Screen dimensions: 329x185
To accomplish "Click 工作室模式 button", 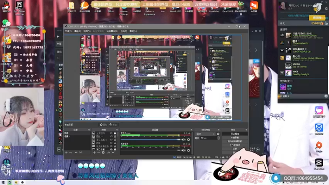I will tap(235, 145).
